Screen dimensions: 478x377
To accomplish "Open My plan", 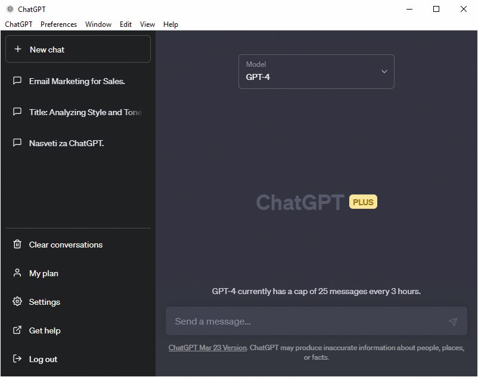I will click(78, 273).
